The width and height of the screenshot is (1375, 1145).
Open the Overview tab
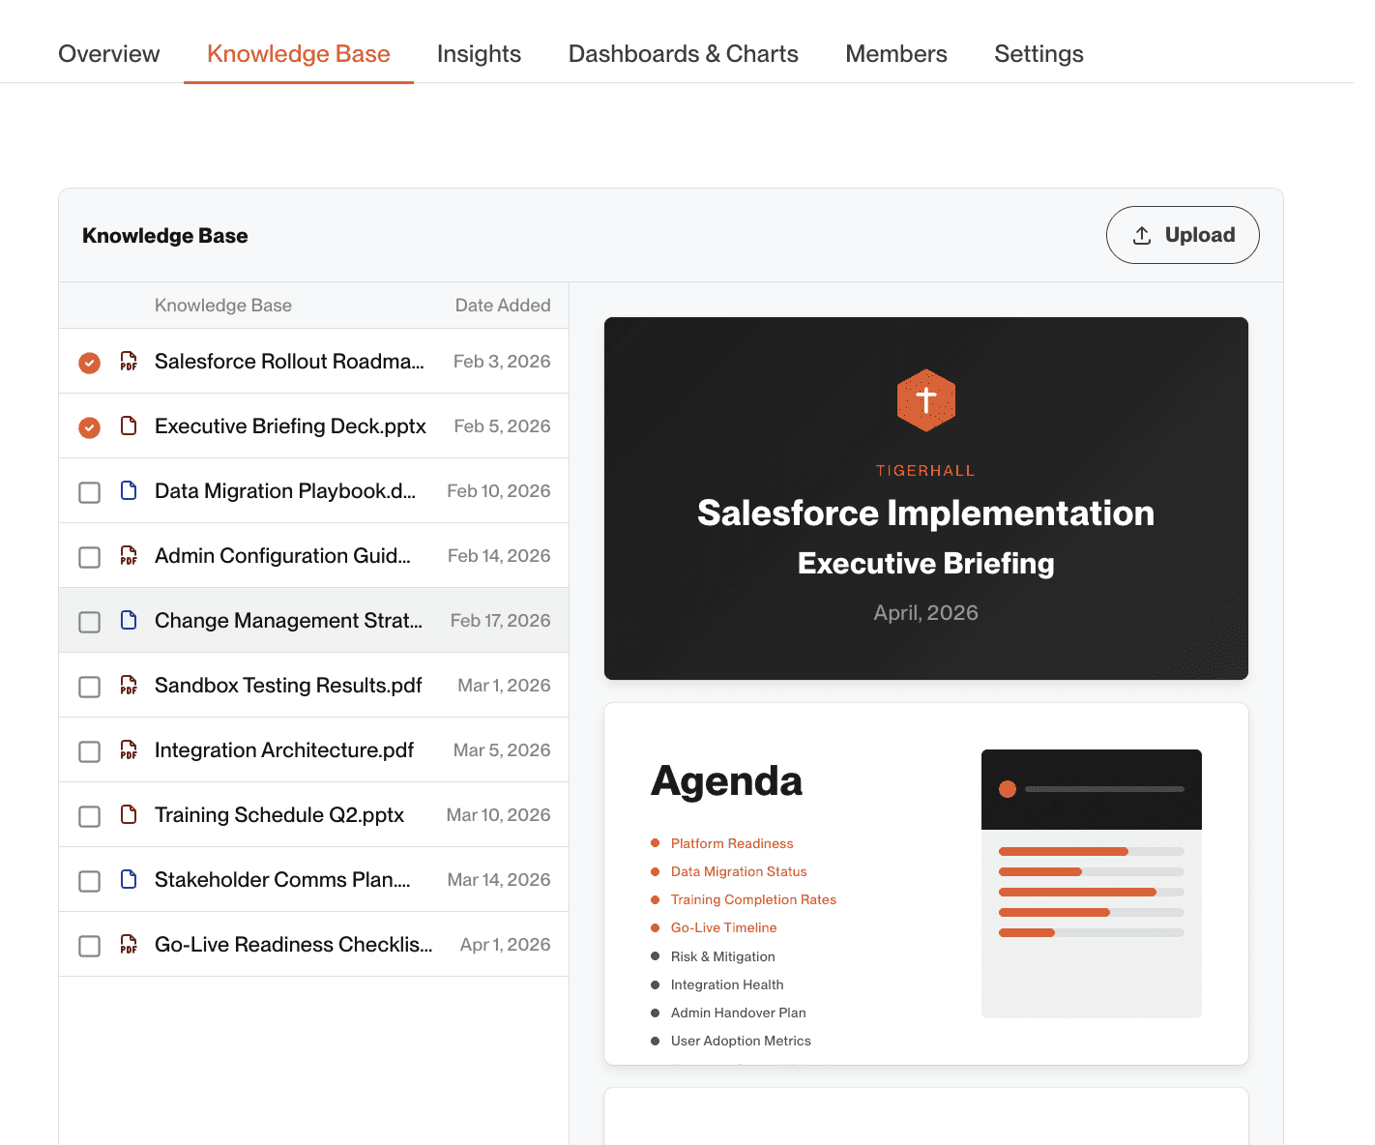109,54
